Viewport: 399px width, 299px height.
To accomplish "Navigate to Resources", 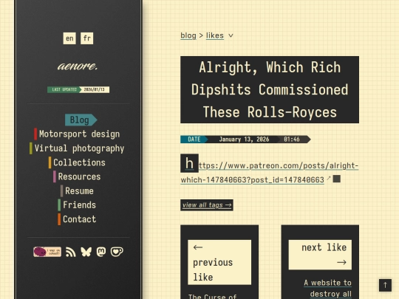I will coord(77,176).
